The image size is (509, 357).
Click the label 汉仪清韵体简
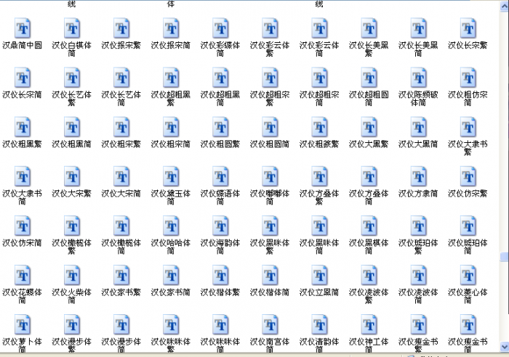(x=319, y=345)
